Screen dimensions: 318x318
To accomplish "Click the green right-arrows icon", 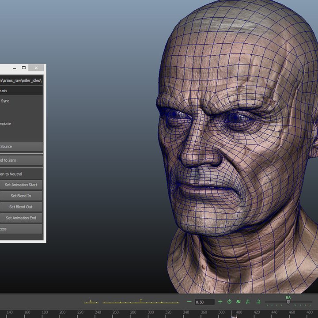I will coord(258,302).
